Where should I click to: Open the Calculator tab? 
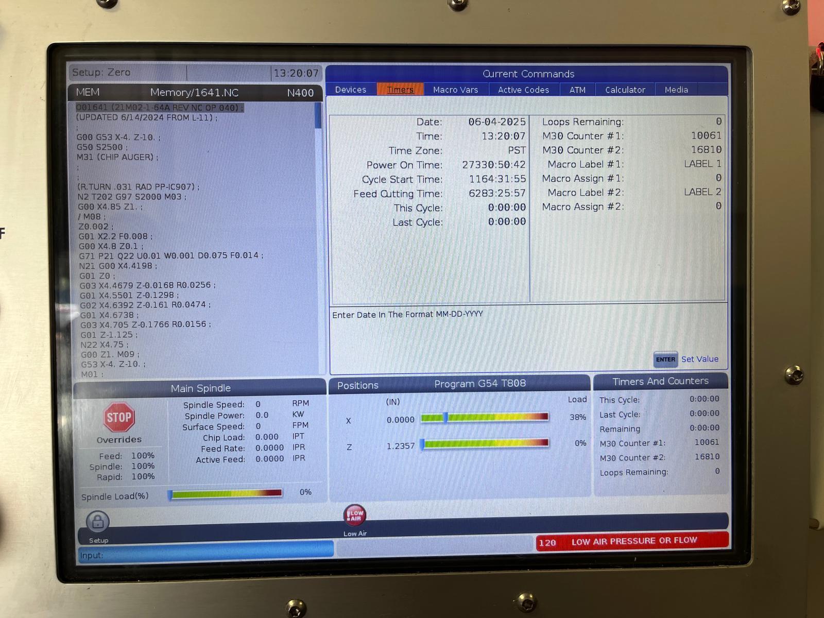(625, 90)
